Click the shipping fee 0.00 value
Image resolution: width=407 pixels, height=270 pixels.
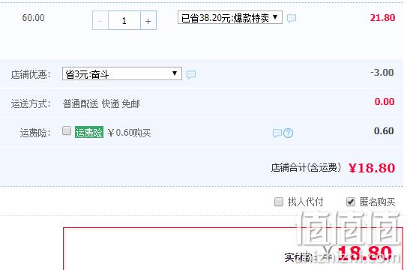(385, 101)
